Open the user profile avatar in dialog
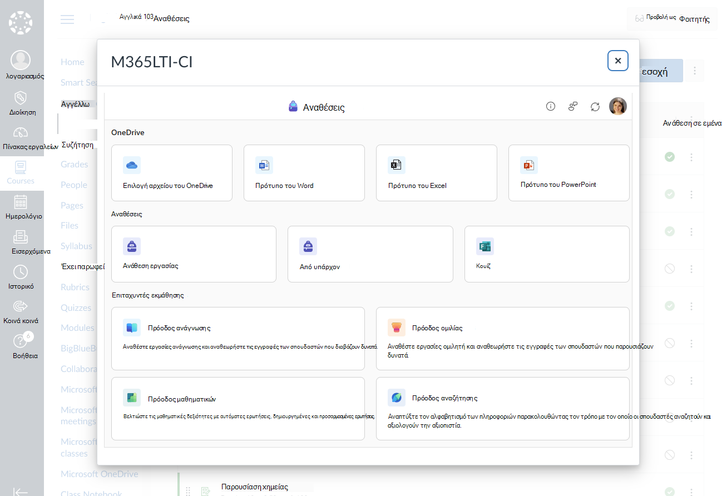722x496 pixels. pyautogui.click(x=617, y=106)
